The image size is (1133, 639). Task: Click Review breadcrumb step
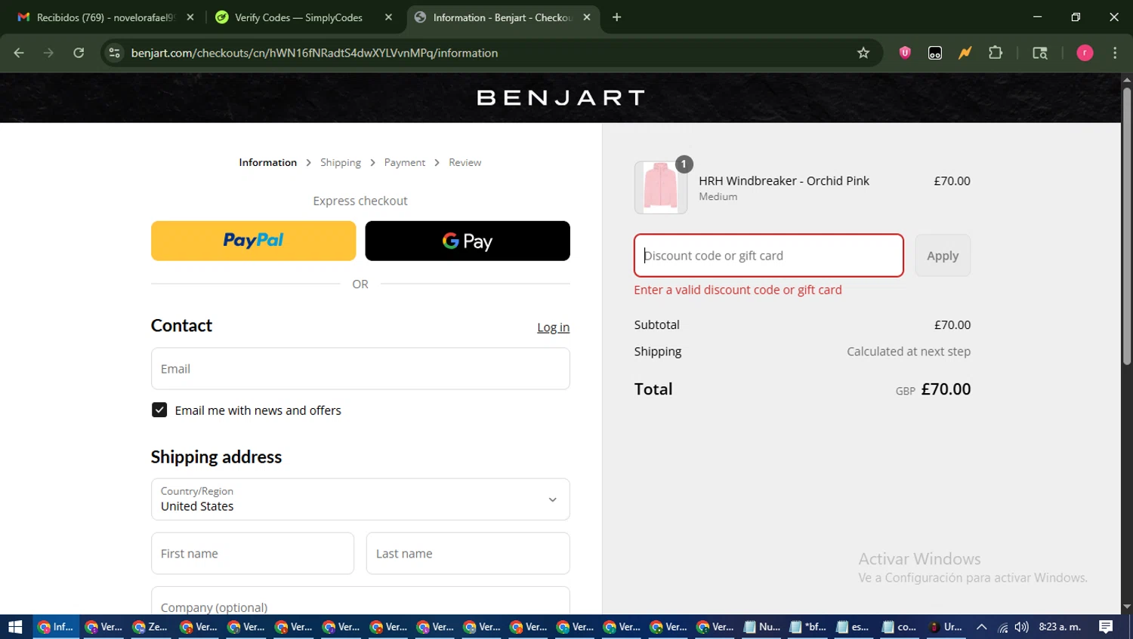pyautogui.click(x=465, y=162)
